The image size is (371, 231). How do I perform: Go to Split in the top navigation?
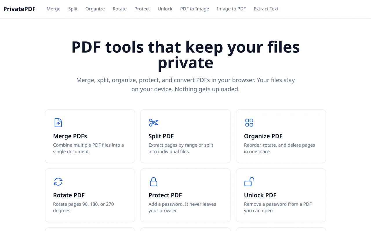[73, 9]
